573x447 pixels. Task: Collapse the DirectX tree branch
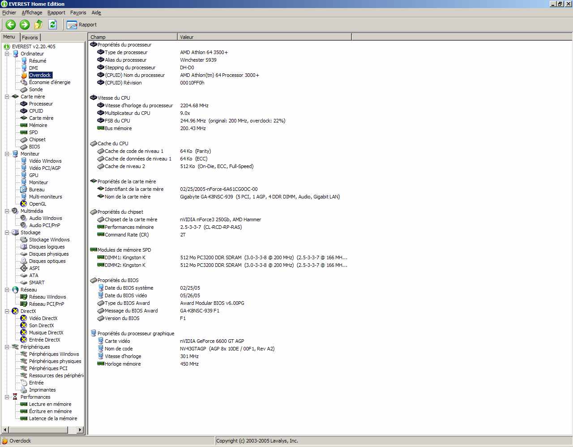[7, 311]
